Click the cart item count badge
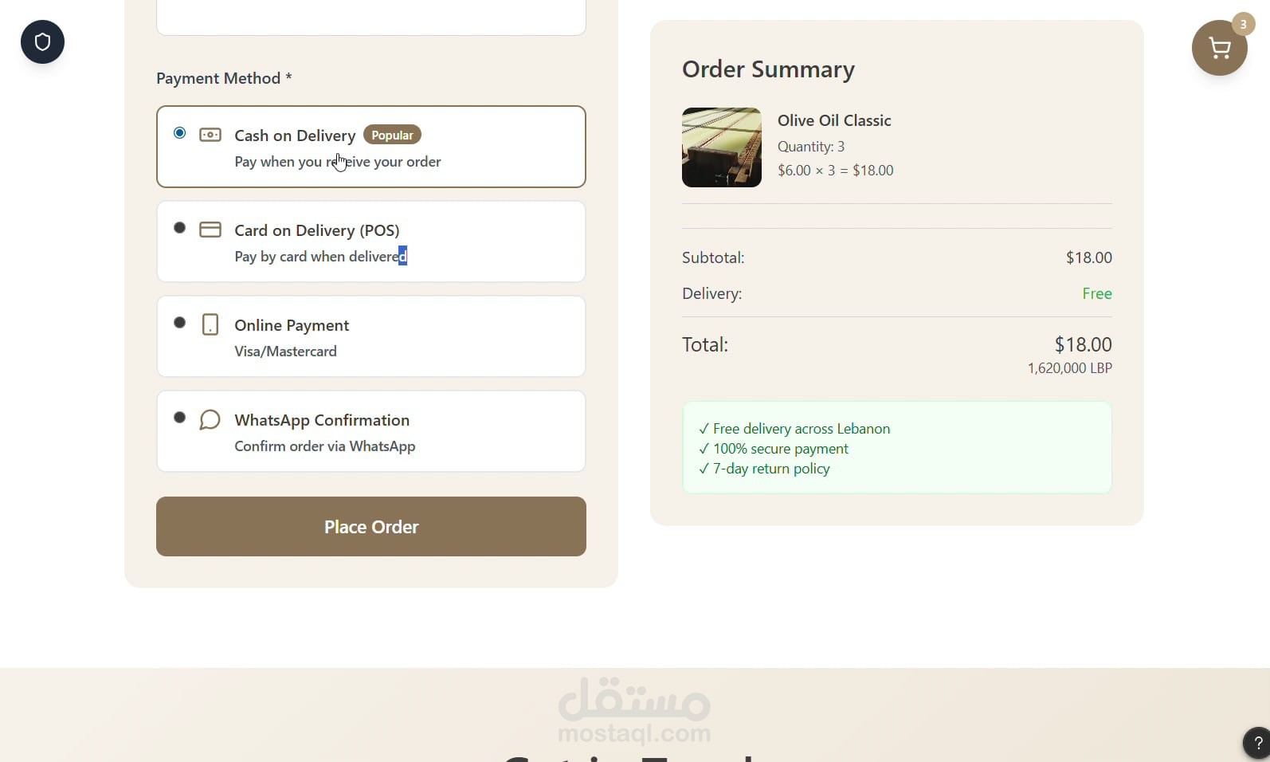This screenshot has width=1270, height=762. coord(1243,24)
